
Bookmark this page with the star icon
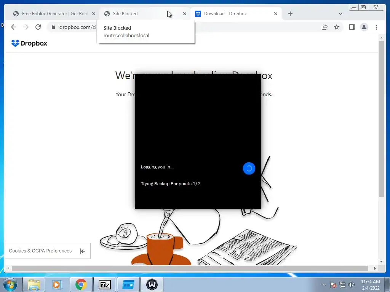tap(337, 27)
